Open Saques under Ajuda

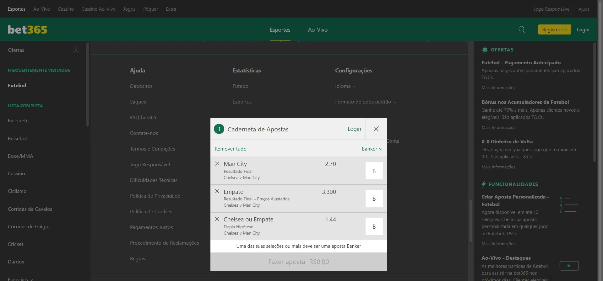(x=138, y=102)
